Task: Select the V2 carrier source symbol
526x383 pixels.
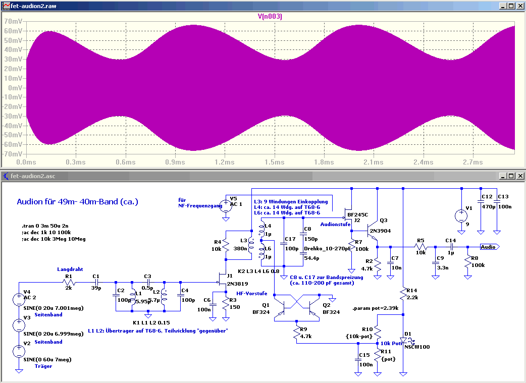Action: [x=19, y=351]
